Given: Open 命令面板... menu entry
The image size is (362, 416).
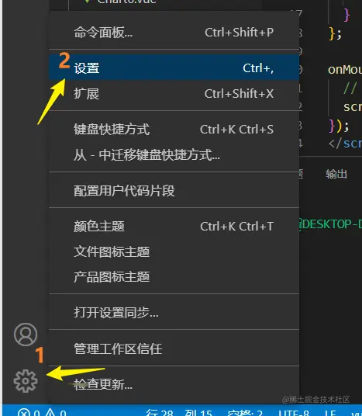Looking at the screenshot, I should click(x=174, y=33).
